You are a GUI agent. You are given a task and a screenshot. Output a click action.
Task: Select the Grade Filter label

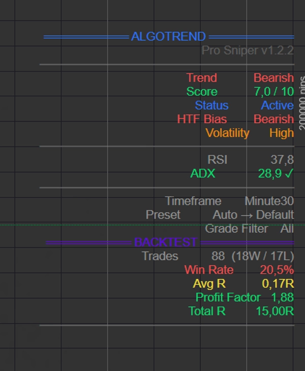pos(236,229)
